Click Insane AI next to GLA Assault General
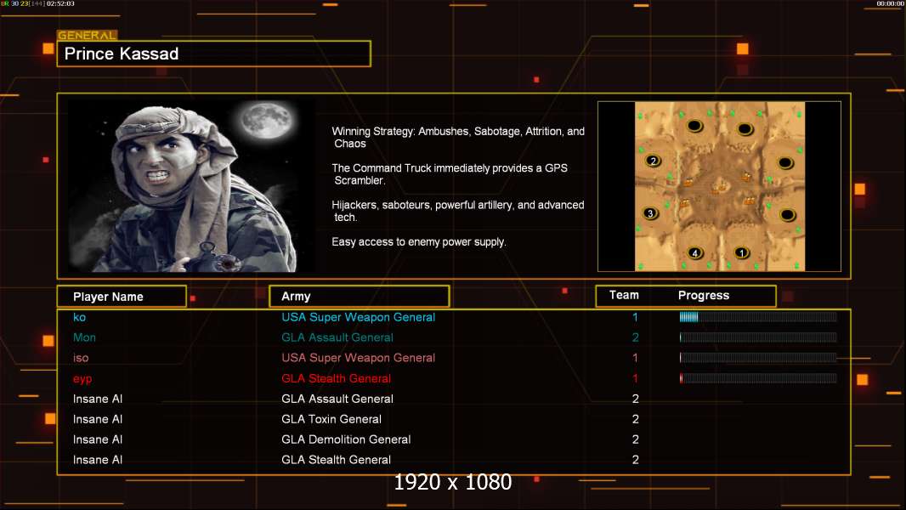Screen dimensions: 906x510 click(98, 399)
